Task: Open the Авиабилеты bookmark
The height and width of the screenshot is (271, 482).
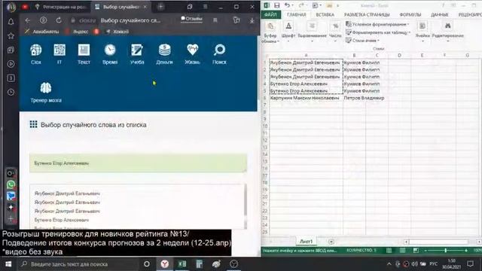Action: (x=42, y=32)
